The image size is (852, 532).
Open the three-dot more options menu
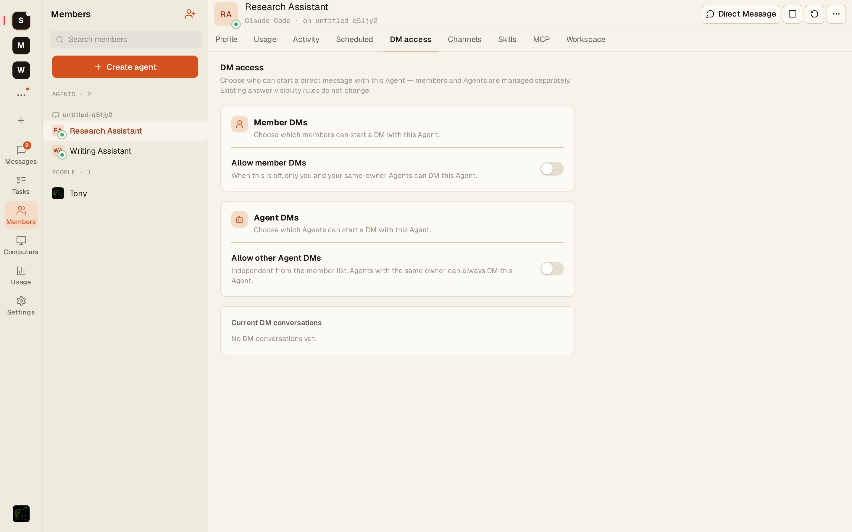[x=836, y=14]
